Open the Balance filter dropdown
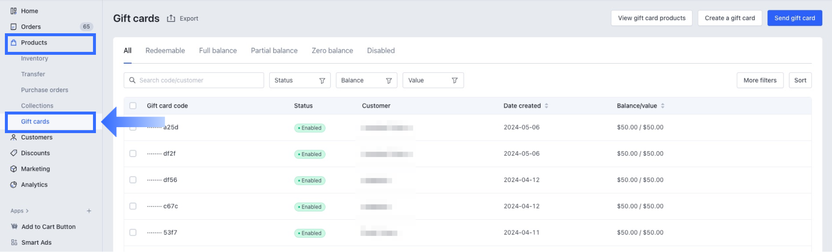This screenshot has width=832, height=252. (366, 80)
